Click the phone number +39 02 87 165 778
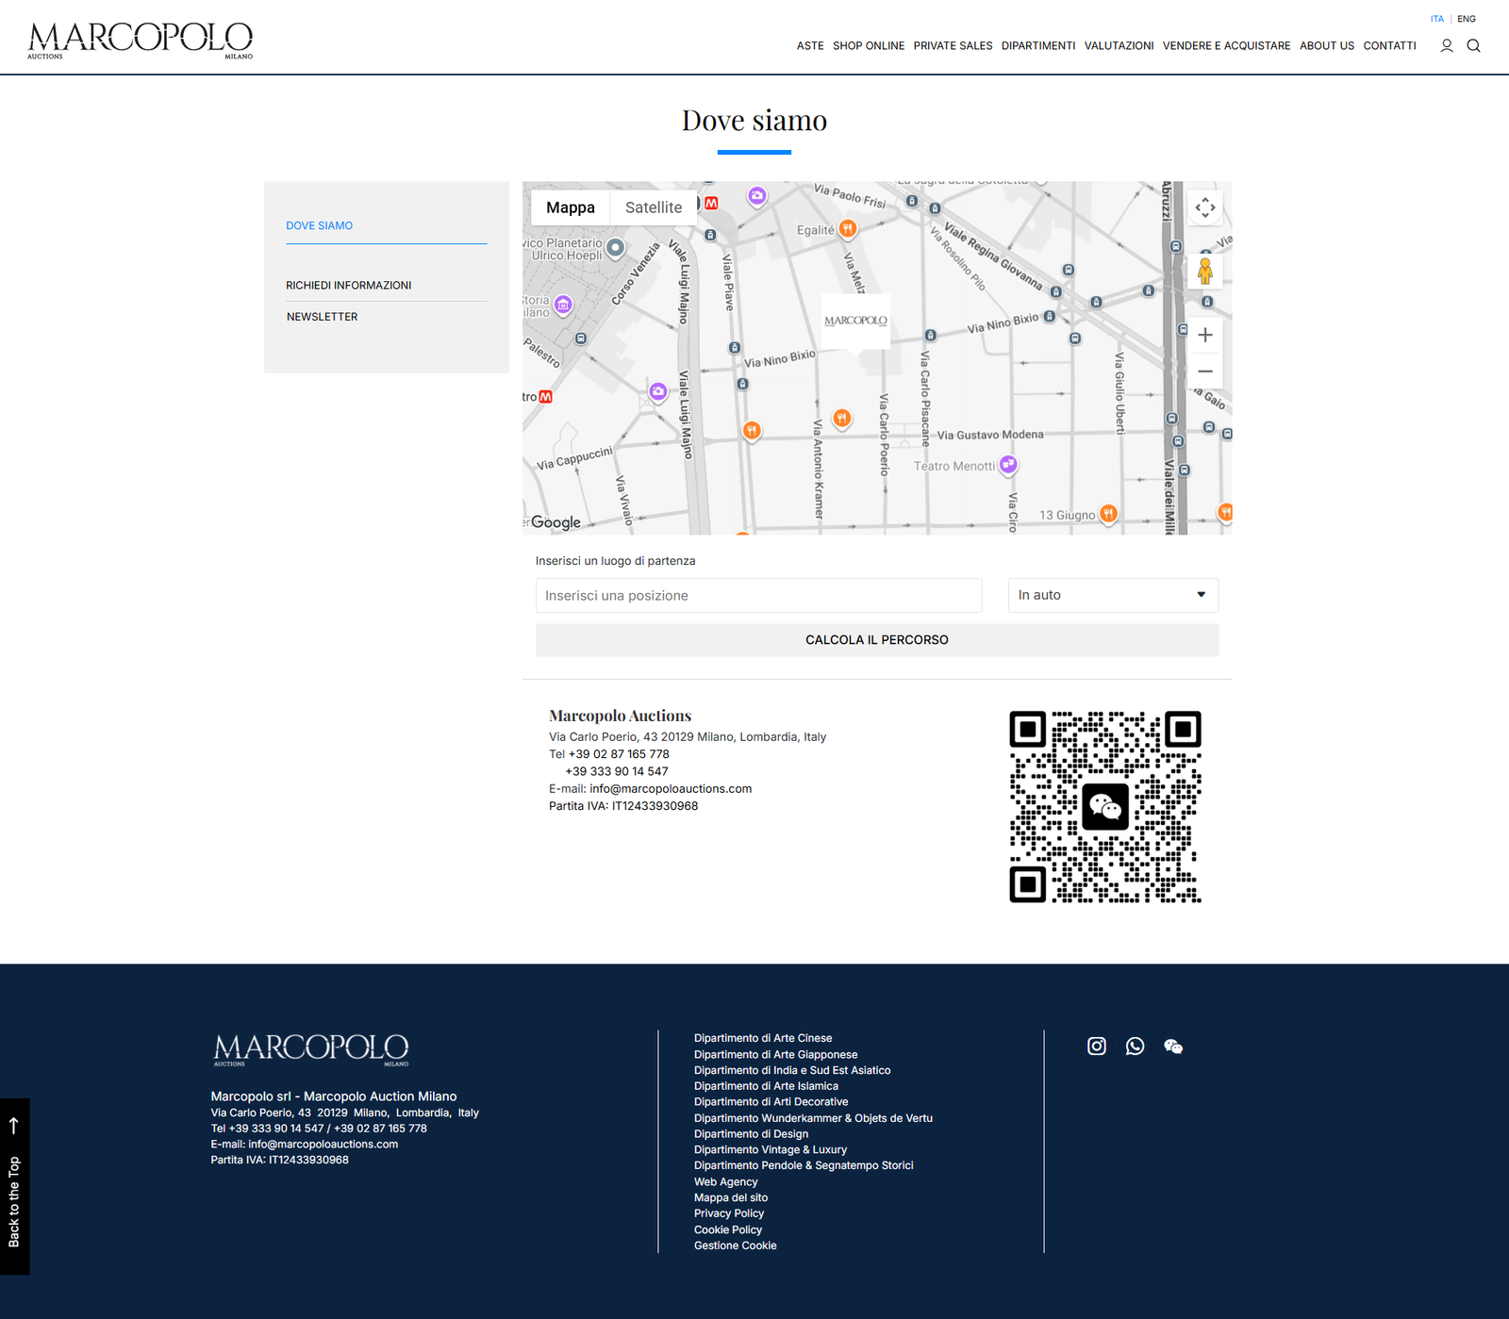Image resolution: width=1509 pixels, height=1319 pixels. point(619,754)
